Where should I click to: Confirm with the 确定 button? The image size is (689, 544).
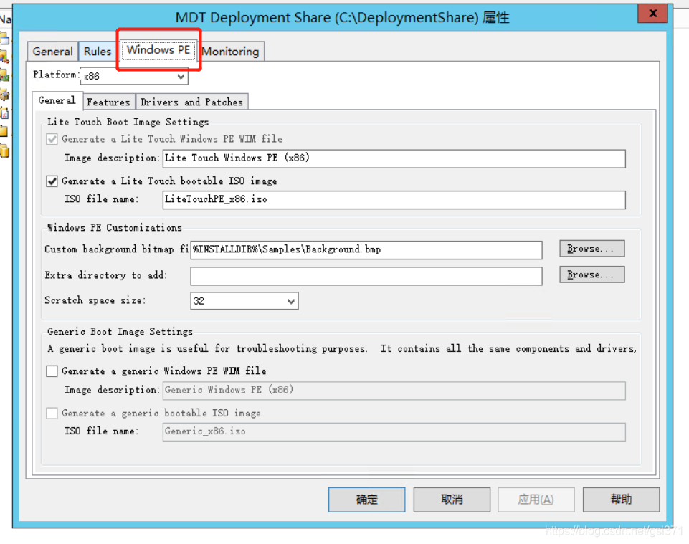pyautogui.click(x=367, y=500)
